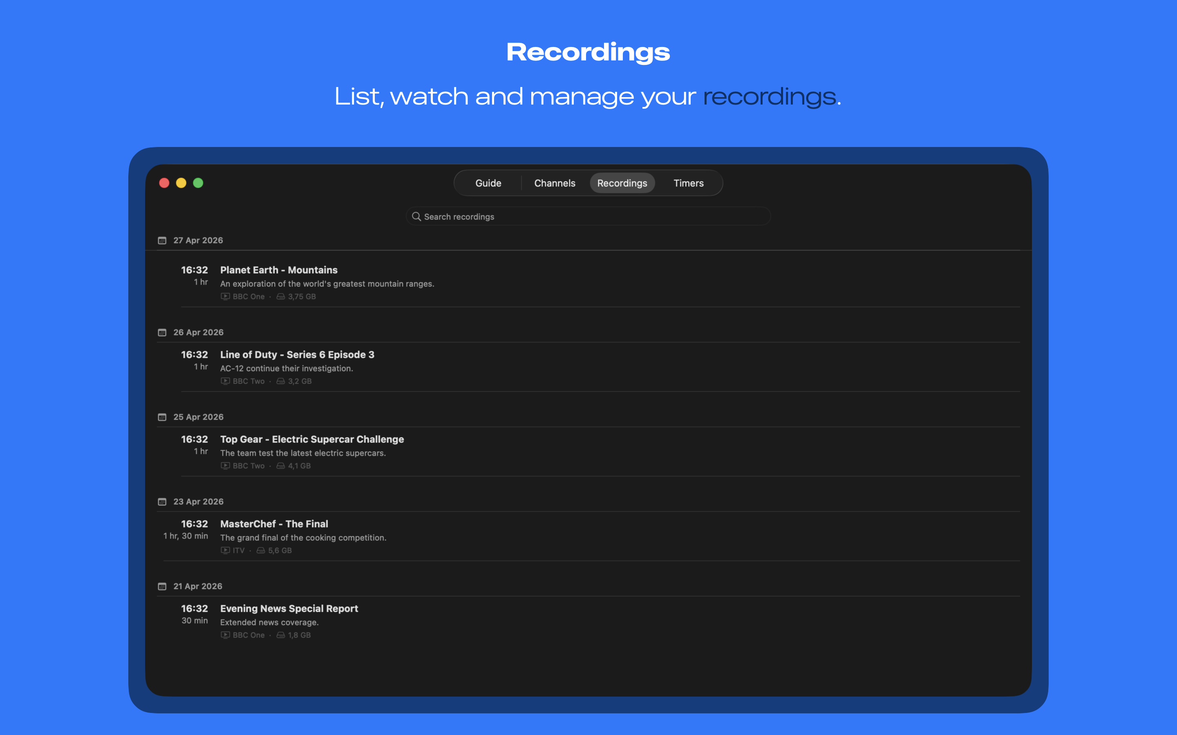Click ITV channel label
Viewport: 1177px width, 735px height.
click(x=238, y=550)
